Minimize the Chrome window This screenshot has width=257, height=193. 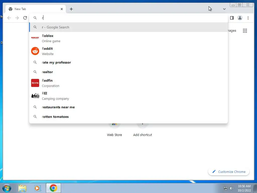point(233,5)
